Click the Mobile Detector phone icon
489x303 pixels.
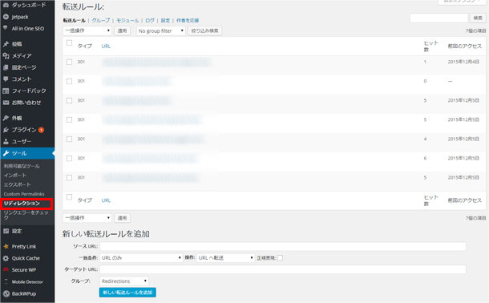6,281
